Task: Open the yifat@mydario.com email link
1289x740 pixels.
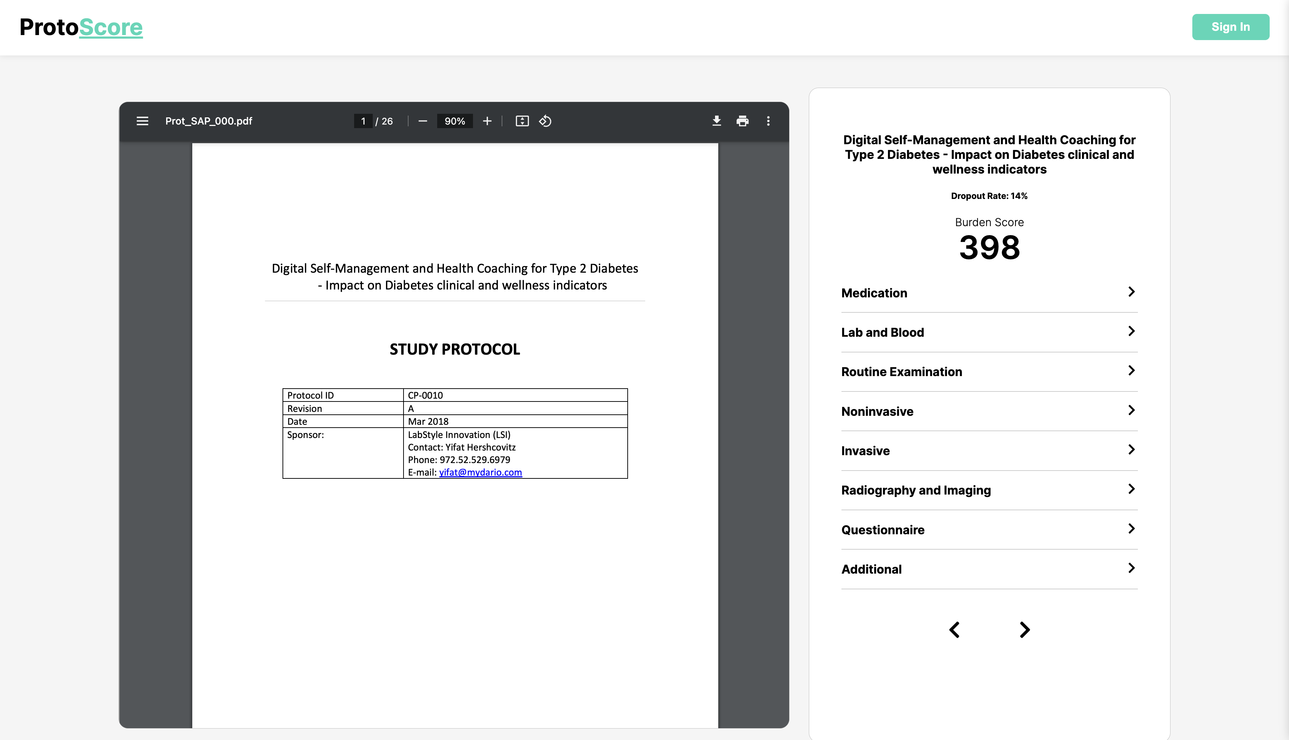Action: pyautogui.click(x=480, y=472)
